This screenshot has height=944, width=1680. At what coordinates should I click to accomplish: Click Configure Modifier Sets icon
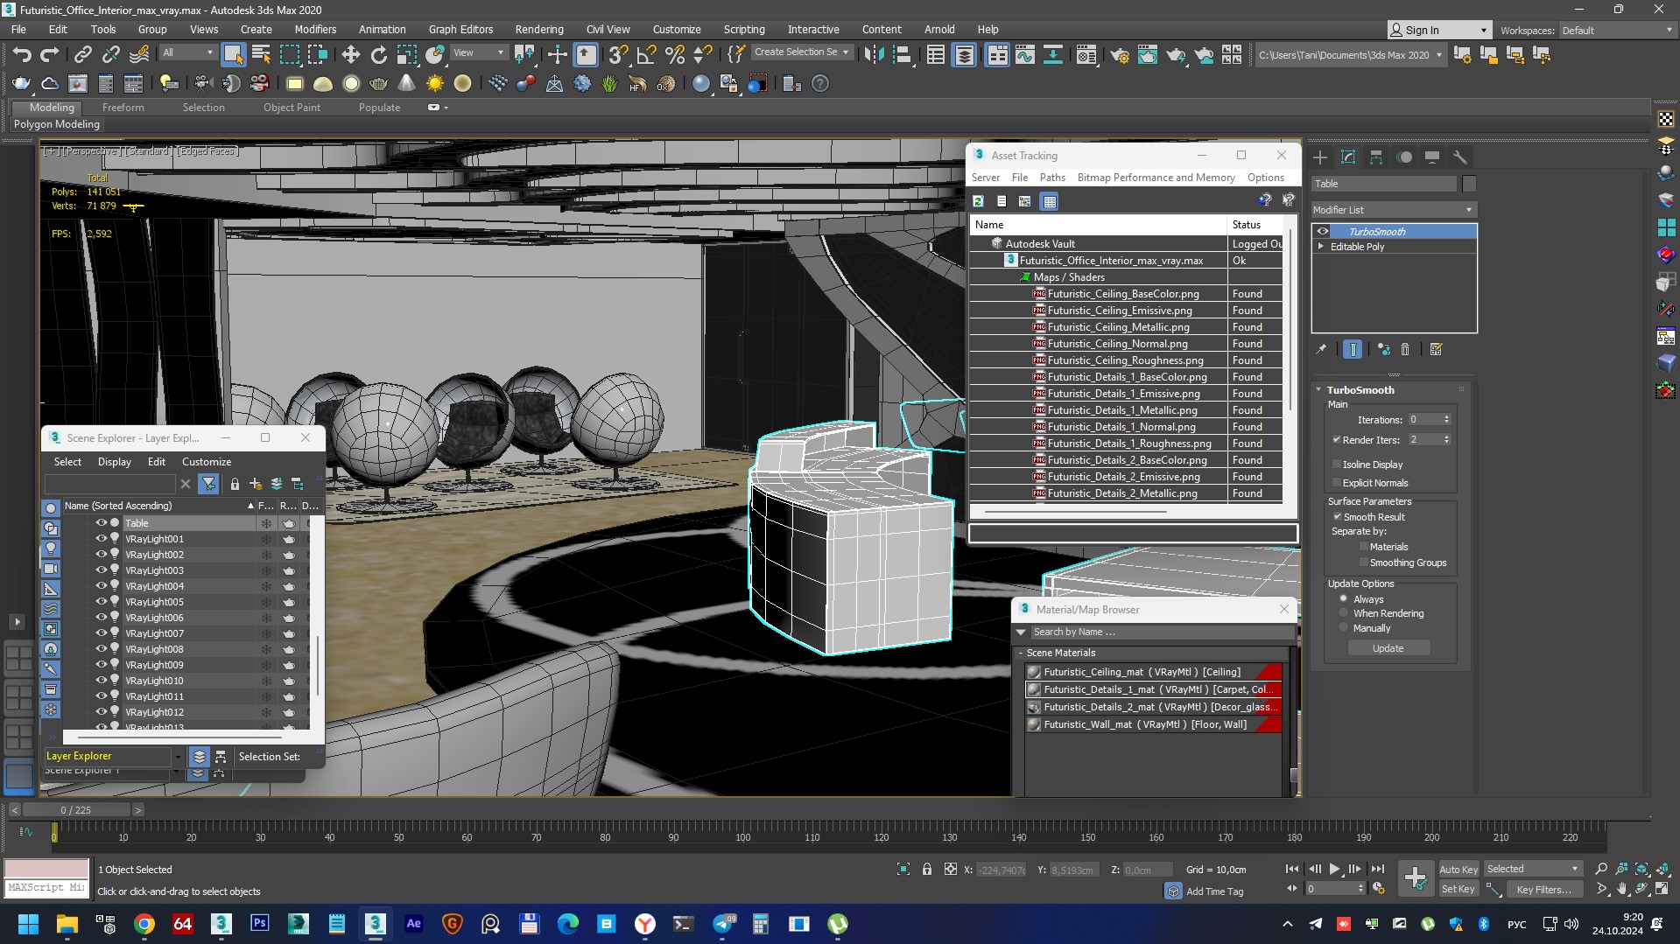pyautogui.click(x=1436, y=349)
